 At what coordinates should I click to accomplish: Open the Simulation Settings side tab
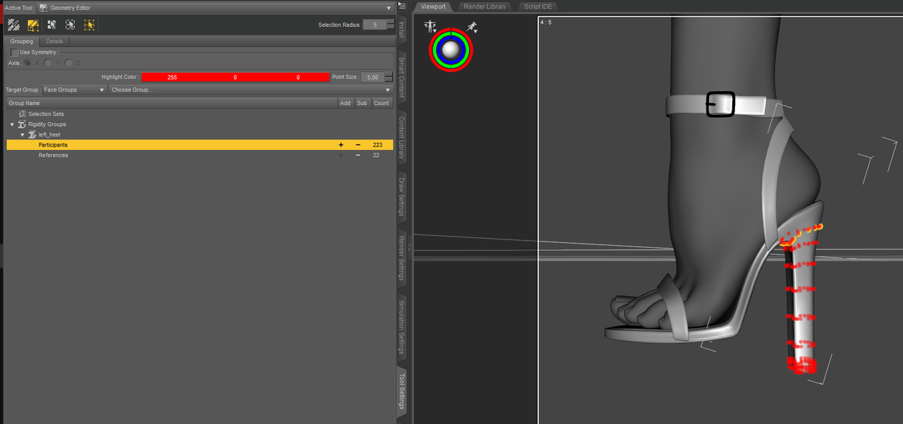coord(402,328)
